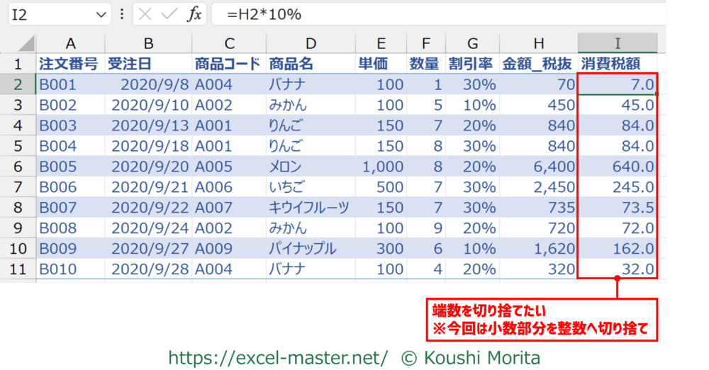Click the Insert Function fx icon
709x370 pixels.
(194, 14)
